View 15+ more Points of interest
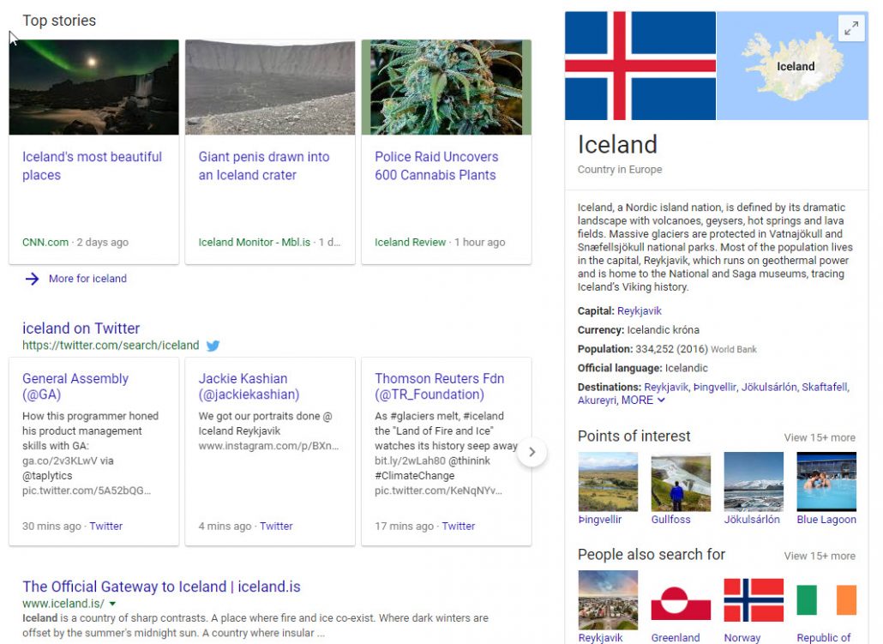 pyautogui.click(x=819, y=437)
